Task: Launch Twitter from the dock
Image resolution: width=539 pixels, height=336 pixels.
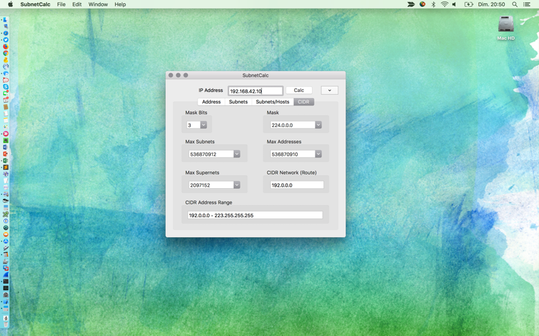Action: [x=6, y=40]
